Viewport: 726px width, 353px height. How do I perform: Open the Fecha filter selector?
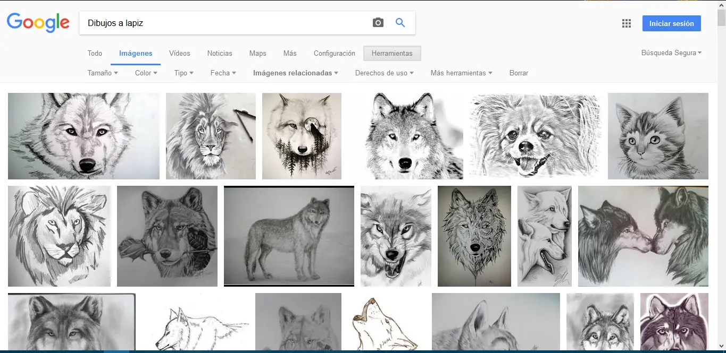pos(223,73)
